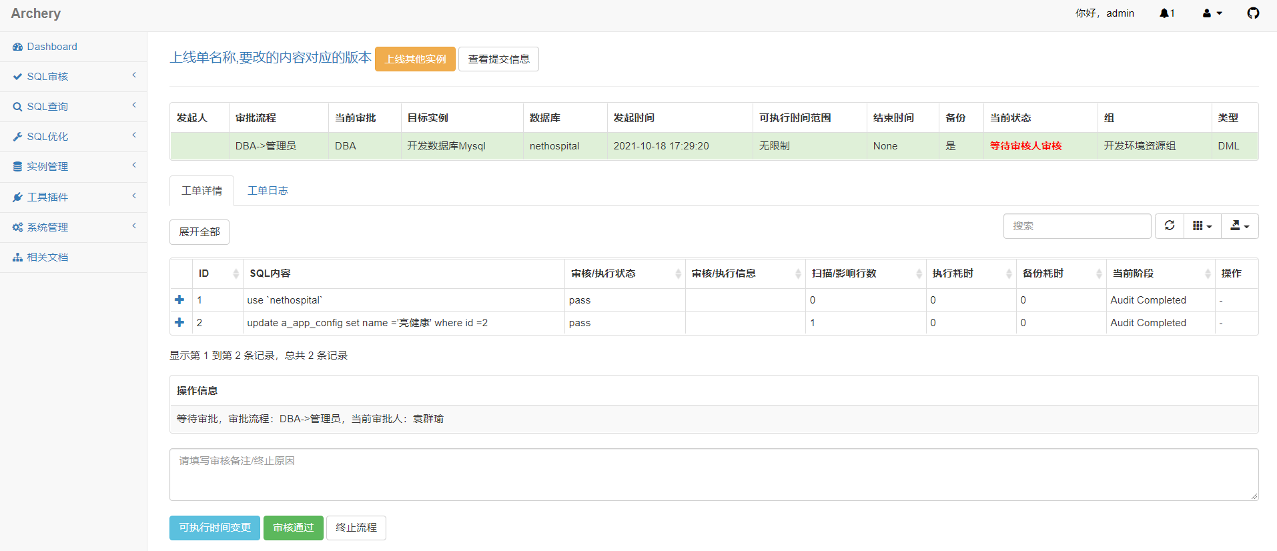1277x551 pixels.
Task: Expand the SQL优化 sidebar menu
Action: click(x=73, y=137)
